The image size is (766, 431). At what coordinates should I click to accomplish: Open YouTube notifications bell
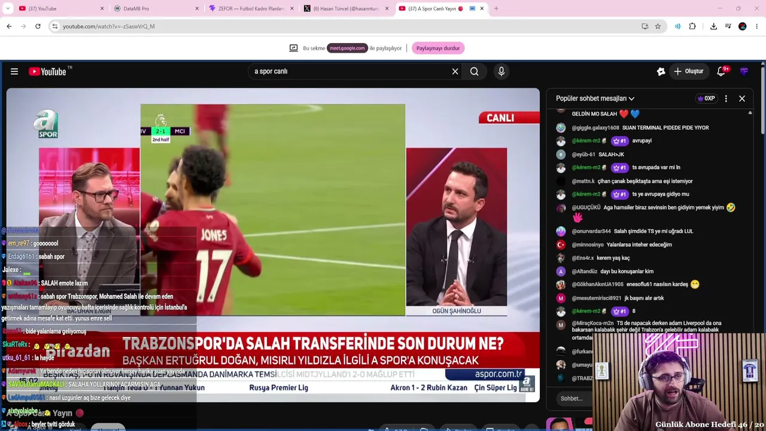[x=722, y=71]
